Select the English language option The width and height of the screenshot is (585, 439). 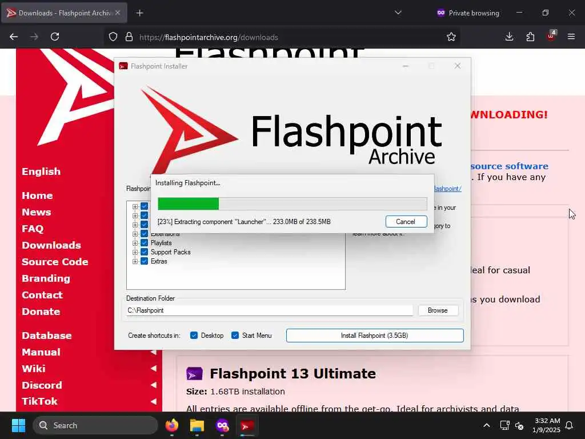[x=41, y=171]
